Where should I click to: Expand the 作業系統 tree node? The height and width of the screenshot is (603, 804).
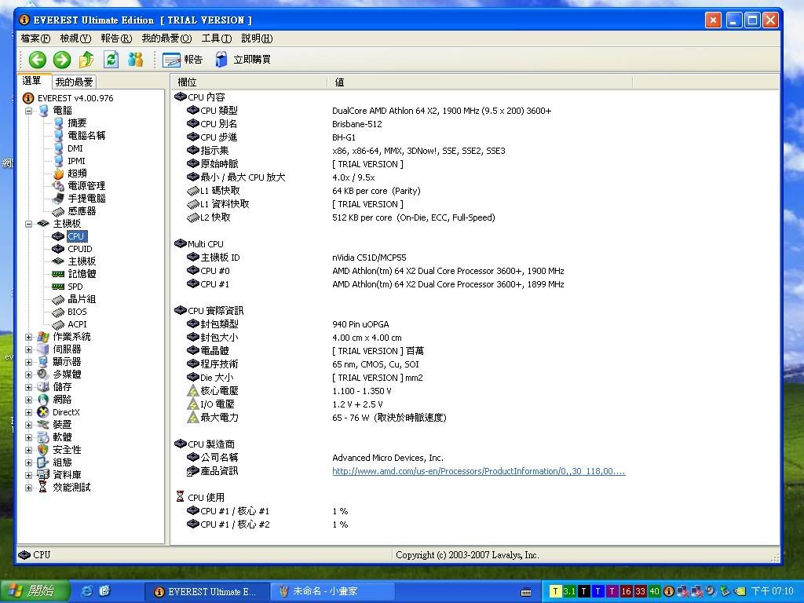(x=29, y=337)
